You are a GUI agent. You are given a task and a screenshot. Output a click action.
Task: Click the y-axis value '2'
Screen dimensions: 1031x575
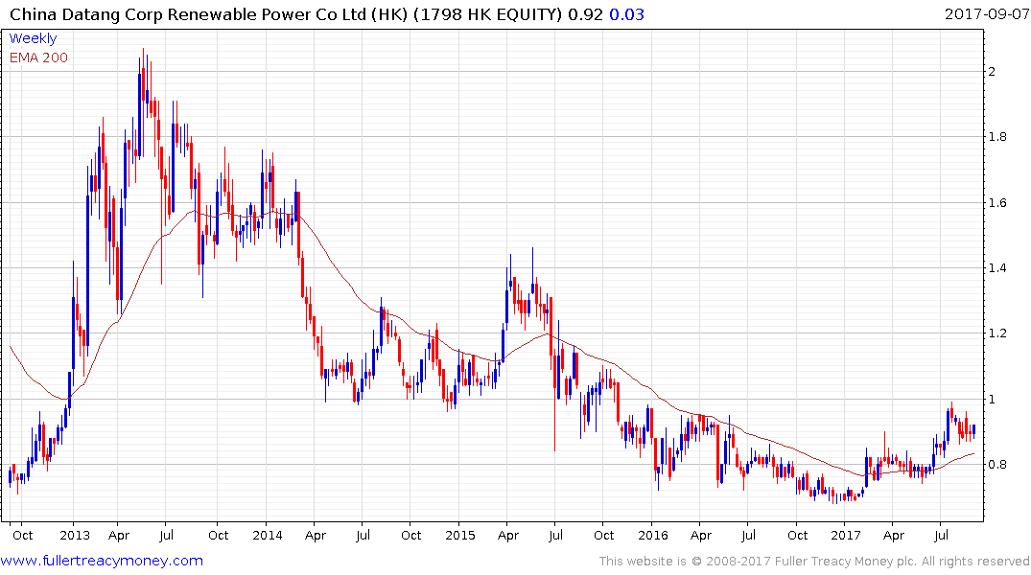993,72
